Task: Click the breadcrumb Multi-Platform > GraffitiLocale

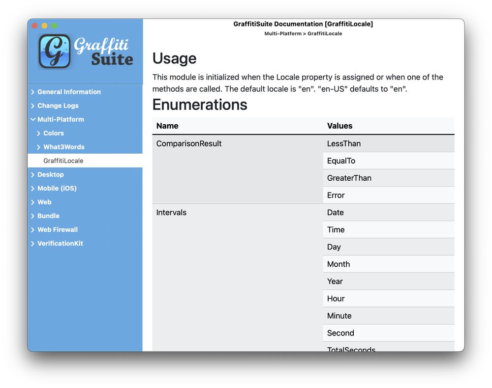Action: (303, 33)
